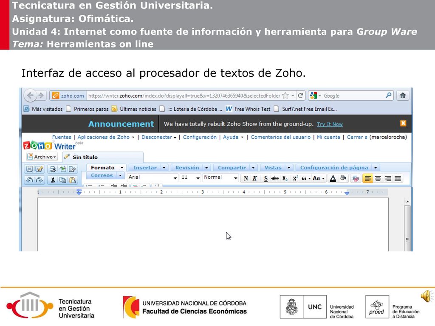This screenshot has width=435, height=326.
Task: Toggle underline (S) formatting
Action: 266,178
